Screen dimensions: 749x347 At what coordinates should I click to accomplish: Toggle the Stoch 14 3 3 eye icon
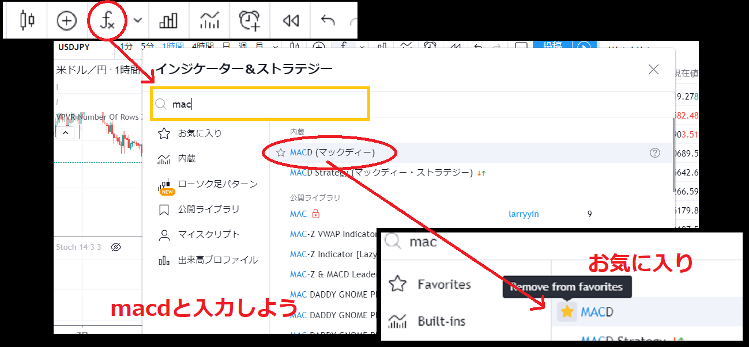115,247
